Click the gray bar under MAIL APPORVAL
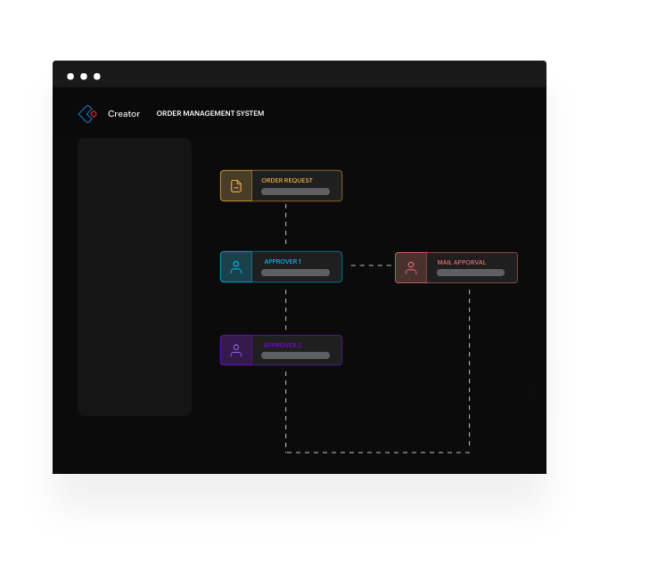 [471, 273]
